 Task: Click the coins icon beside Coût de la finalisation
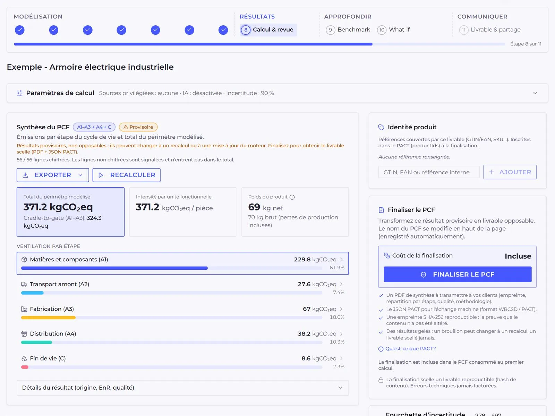pyautogui.click(x=387, y=255)
